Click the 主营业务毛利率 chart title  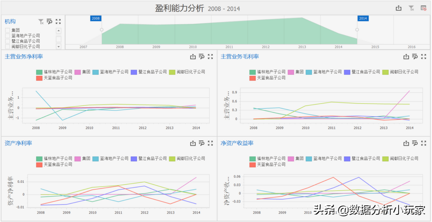pos(240,56)
